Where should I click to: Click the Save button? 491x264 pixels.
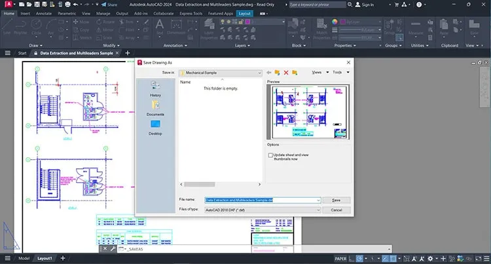click(336, 200)
